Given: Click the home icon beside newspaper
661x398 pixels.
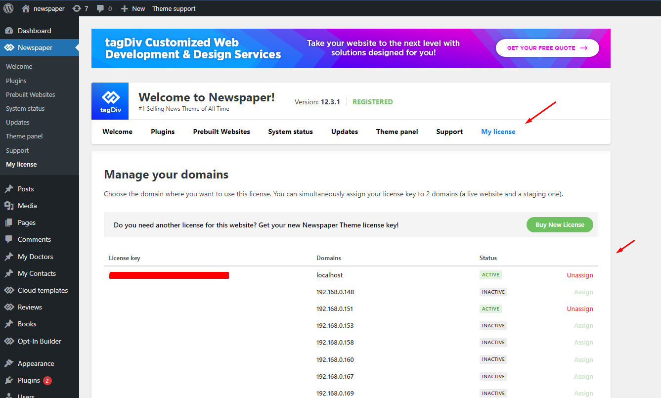Looking at the screenshot, I should (x=26, y=8).
